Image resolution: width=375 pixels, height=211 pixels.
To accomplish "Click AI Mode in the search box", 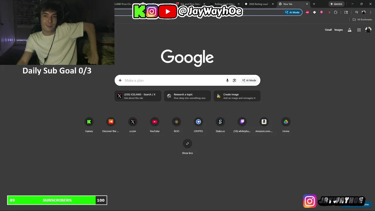I will coord(249,80).
